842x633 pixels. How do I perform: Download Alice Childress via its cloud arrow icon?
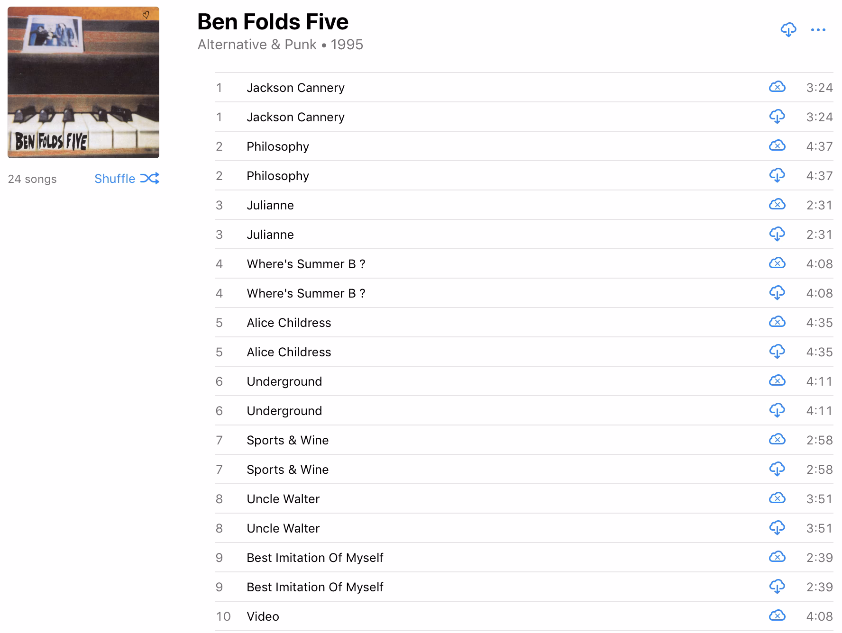777,352
